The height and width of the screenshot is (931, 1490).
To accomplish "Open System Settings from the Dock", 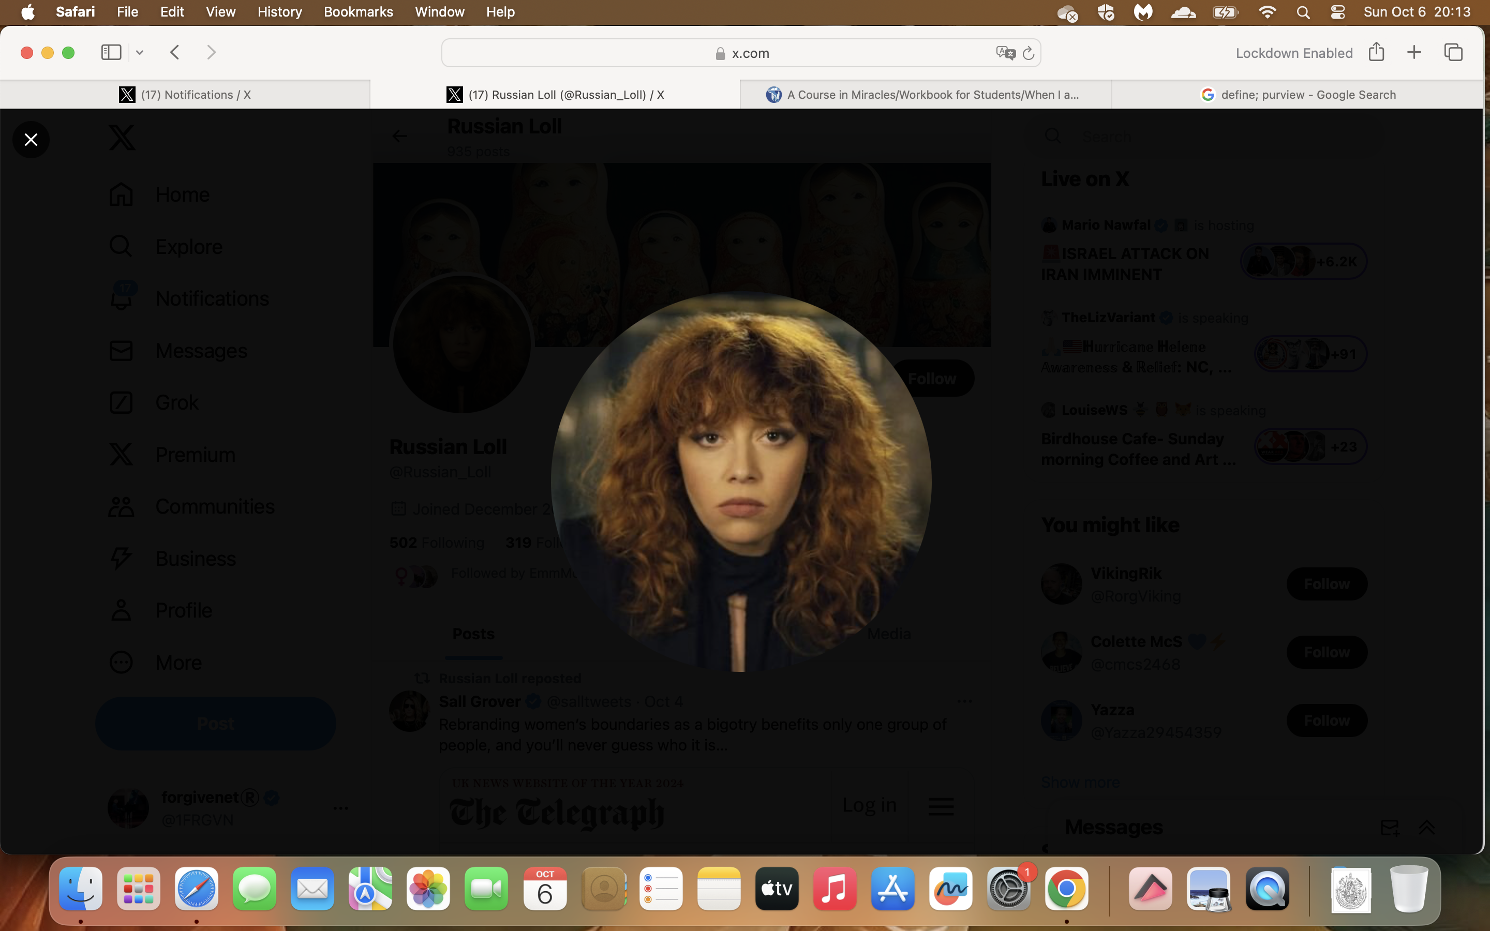I will (x=1008, y=889).
